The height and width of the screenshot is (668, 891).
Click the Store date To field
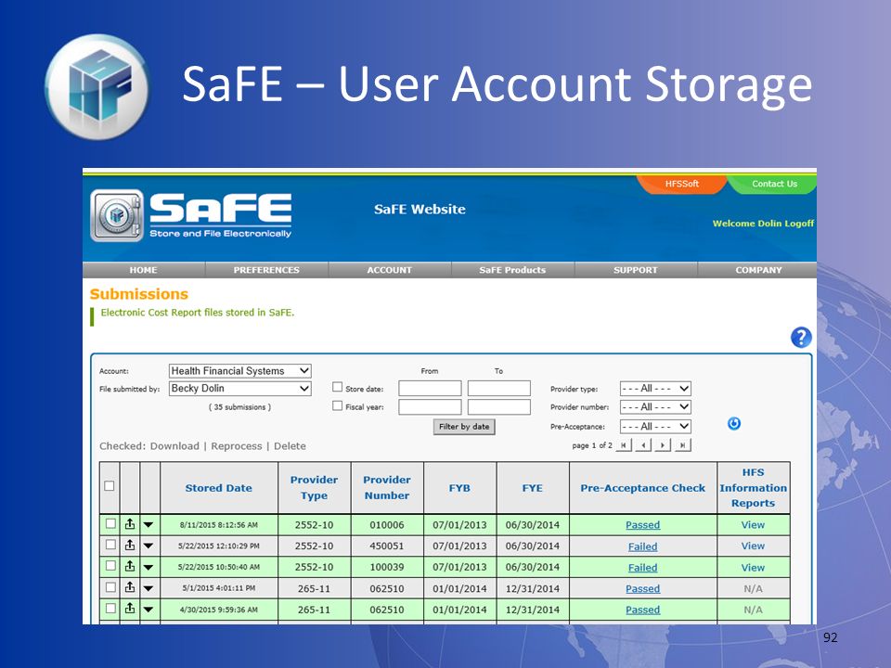click(x=499, y=389)
